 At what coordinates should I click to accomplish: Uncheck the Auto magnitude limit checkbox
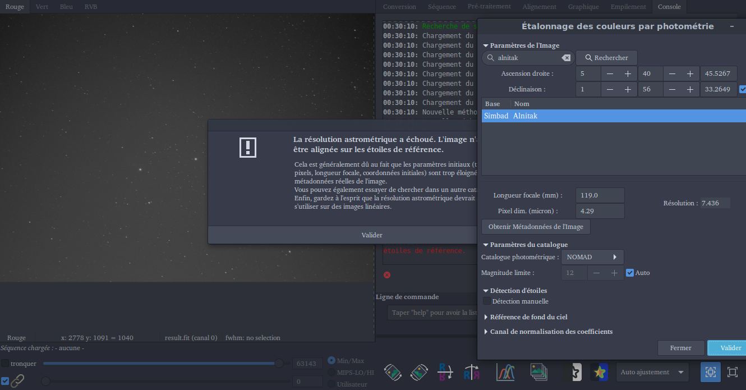click(x=629, y=273)
